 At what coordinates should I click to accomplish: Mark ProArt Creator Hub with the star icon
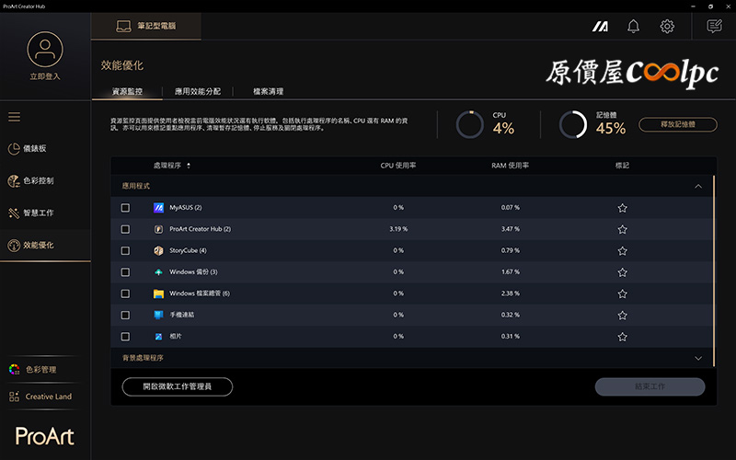tap(622, 229)
